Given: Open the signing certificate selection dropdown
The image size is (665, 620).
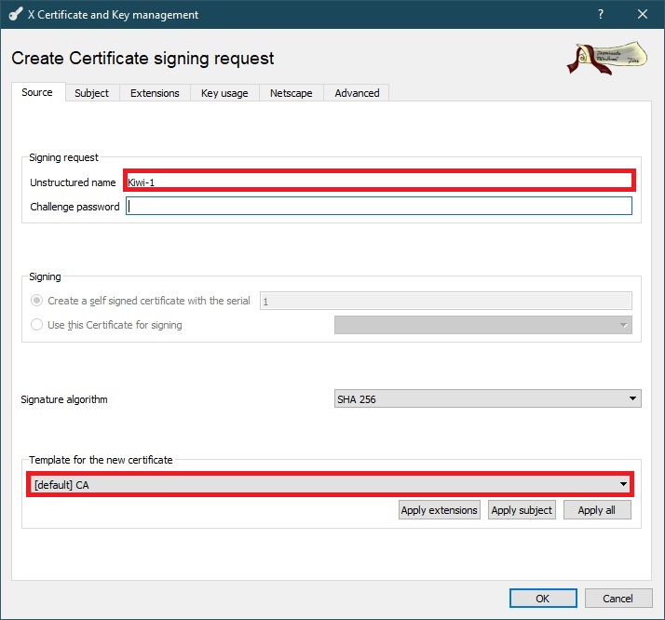Looking at the screenshot, I should coord(482,325).
